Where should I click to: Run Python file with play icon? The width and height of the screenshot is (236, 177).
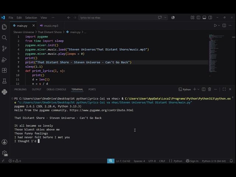[x=215, y=25]
